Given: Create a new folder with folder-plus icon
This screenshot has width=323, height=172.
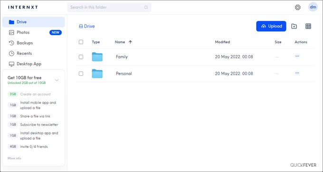Looking at the screenshot, I should [x=294, y=27].
